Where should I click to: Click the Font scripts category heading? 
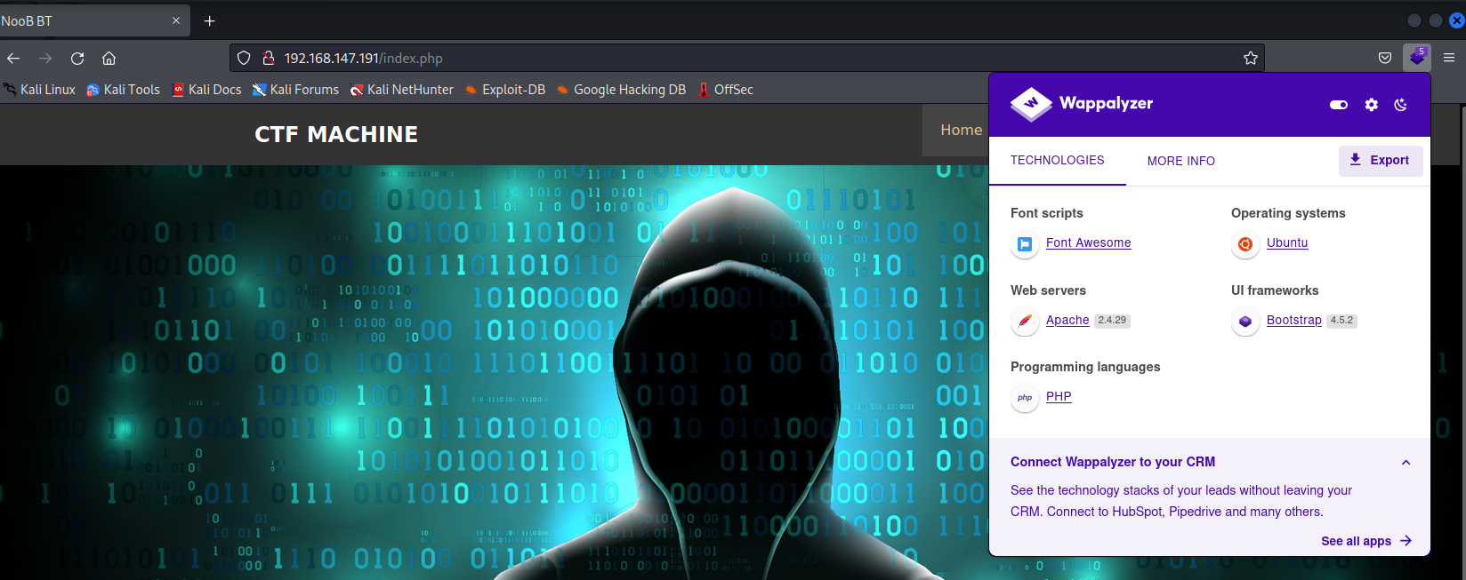pos(1047,213)
